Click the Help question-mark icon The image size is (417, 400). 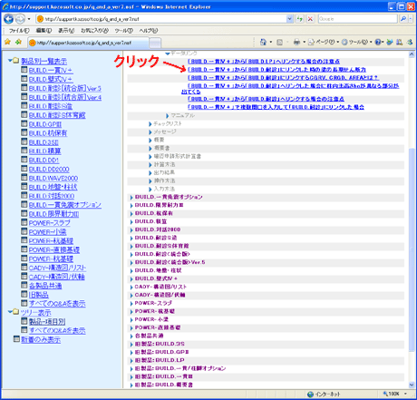pos(378,42)
